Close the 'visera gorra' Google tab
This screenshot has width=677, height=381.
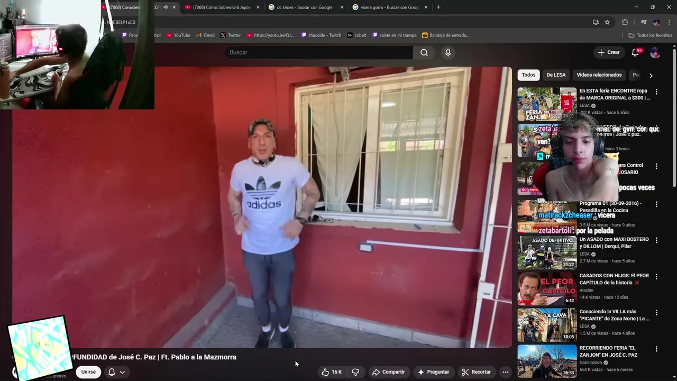point(426,7)
